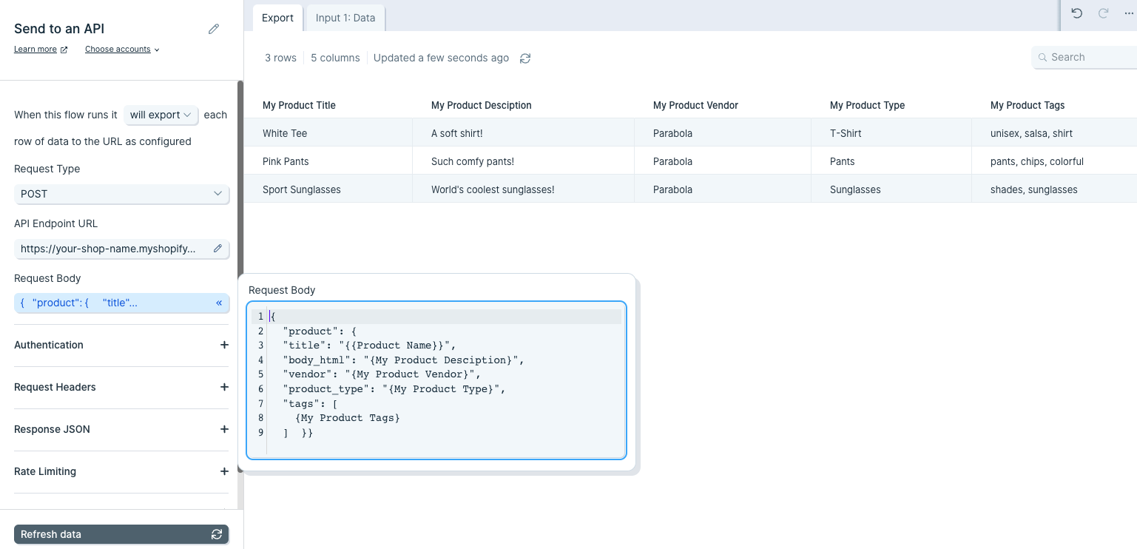
Task: Expand the Rate Limiting section
Action: click(x=121, y=471)
